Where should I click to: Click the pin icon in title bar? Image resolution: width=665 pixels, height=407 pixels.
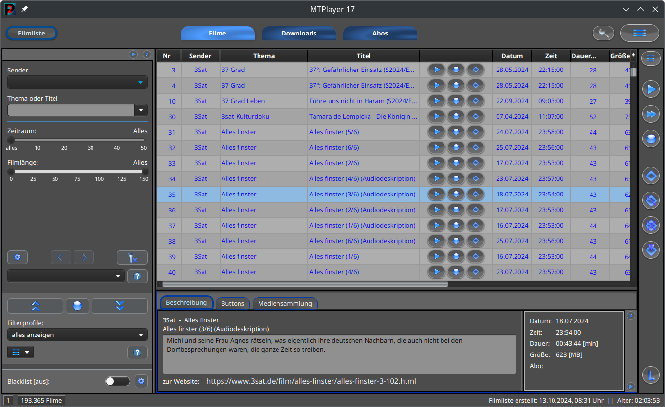24,9
